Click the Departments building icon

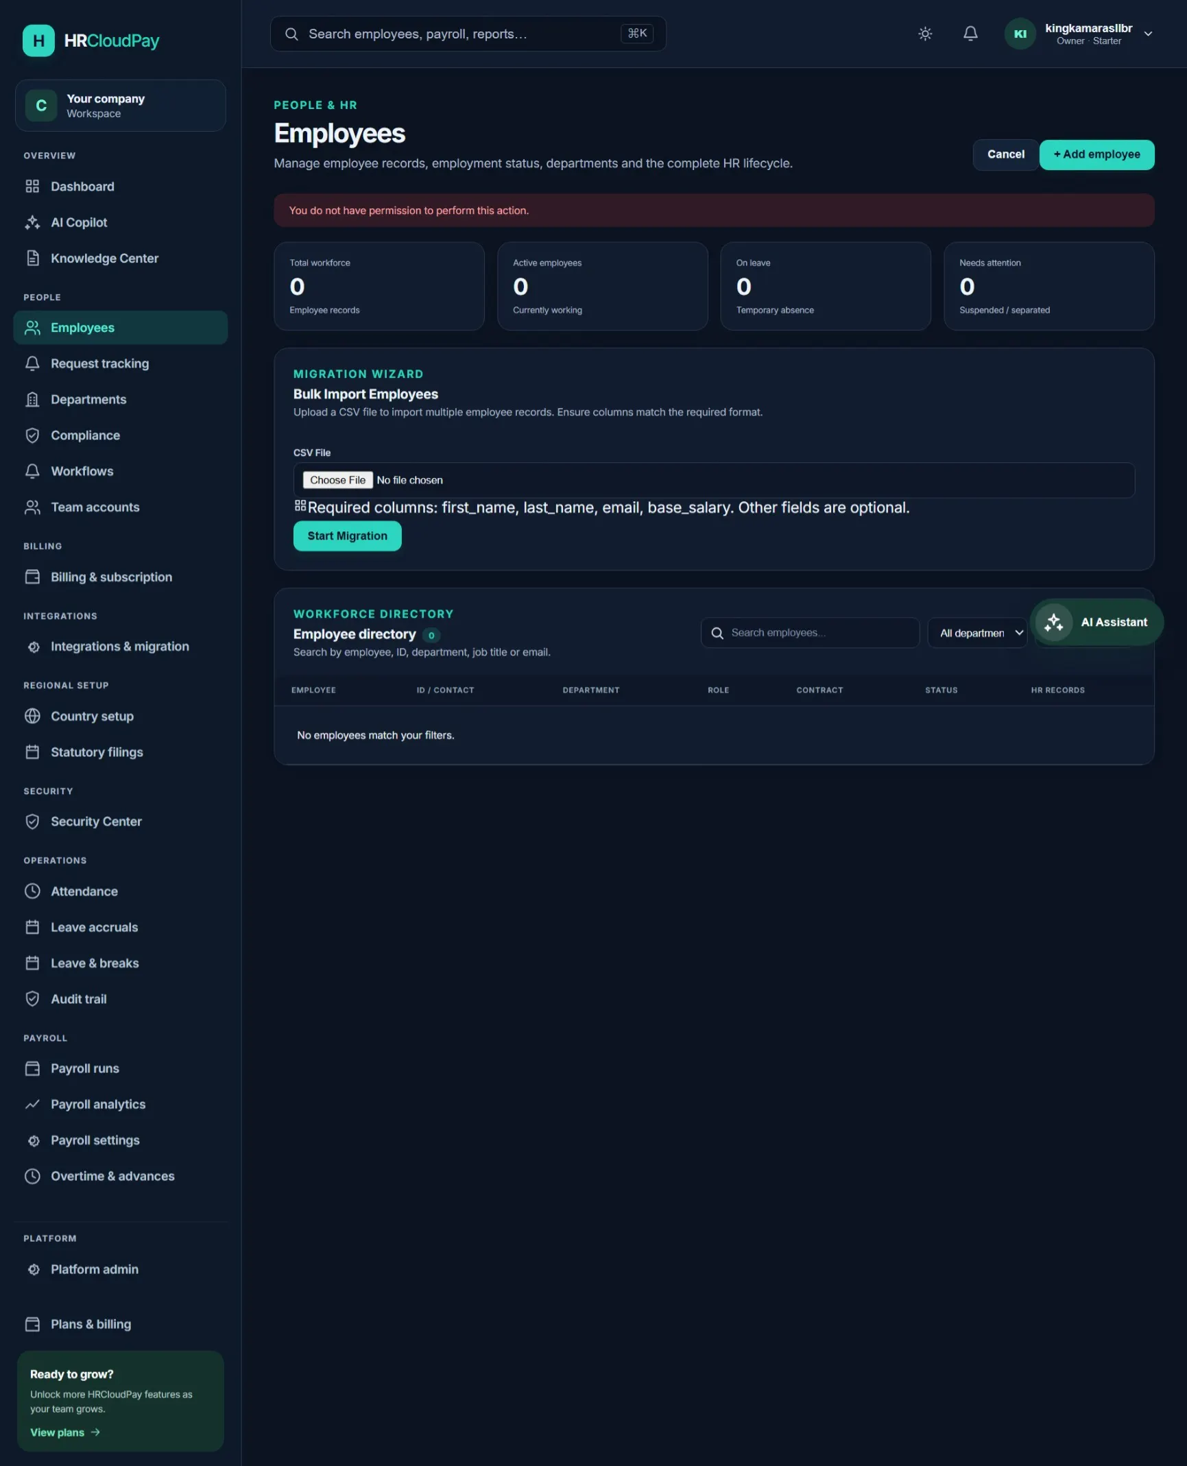(x=32, y=399)
